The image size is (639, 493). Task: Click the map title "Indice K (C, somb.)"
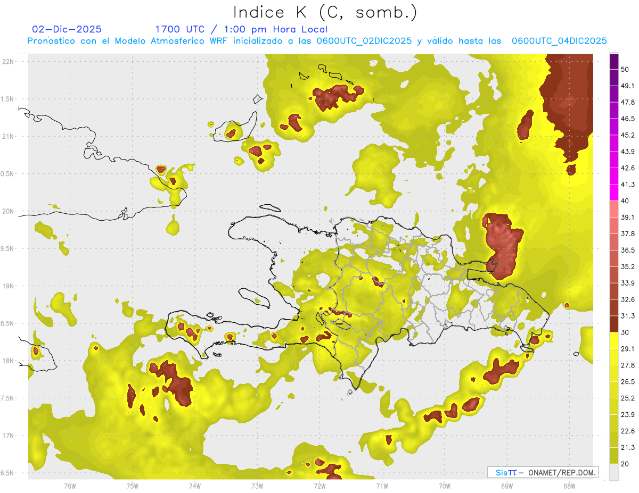click(325, 12)
